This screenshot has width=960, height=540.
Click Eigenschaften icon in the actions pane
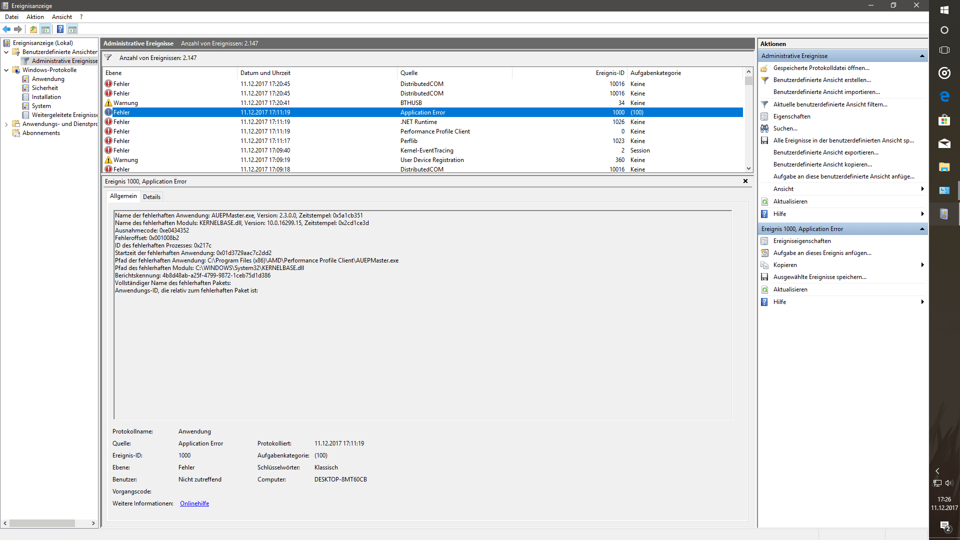(764, 116)
